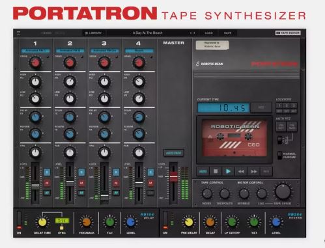This screenshot has width=325, height=248.
Task: Open the Library browser
Action: [x=94, y=33]
